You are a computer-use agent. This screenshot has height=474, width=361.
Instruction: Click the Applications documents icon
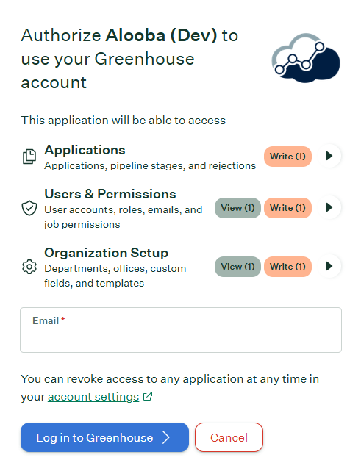29,157
